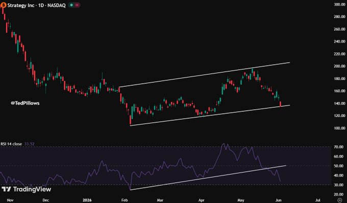Image resolution: width=347 pixels, height=203 pixels.
Task: Click the RSI 14 close indicator label
Action: (11, 144)
